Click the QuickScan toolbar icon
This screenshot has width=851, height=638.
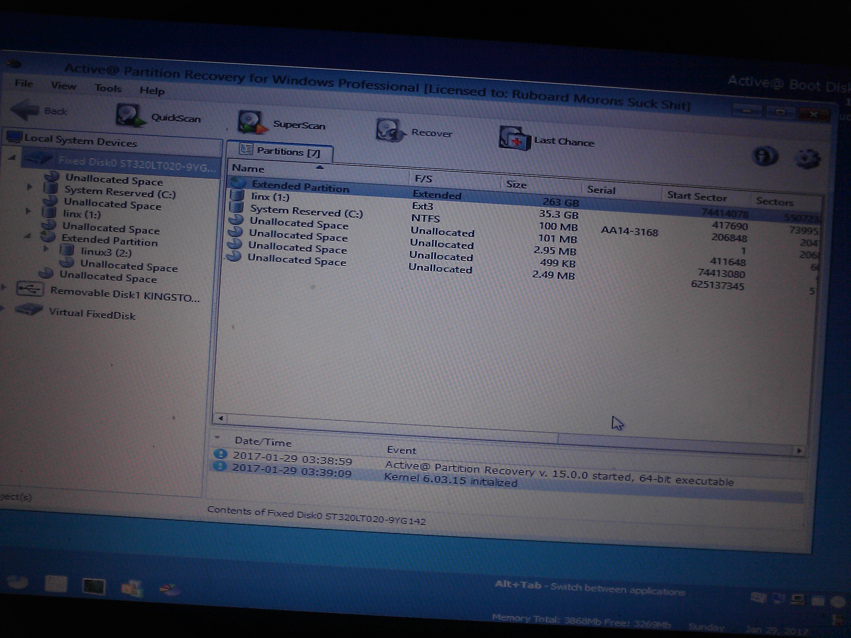coord(130,115)
